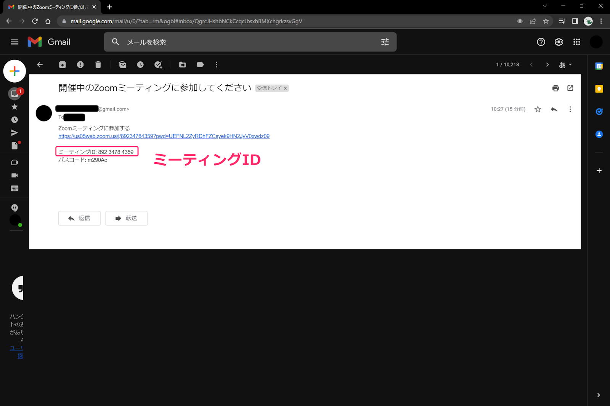Open media control icon in browser toolbar
610x406 pixels.
(x=562, y=21)
